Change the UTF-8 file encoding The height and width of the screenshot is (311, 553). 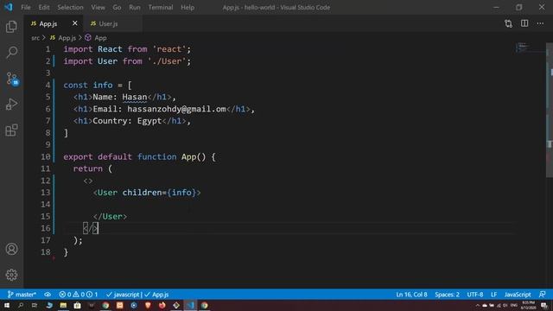[475, 295]
